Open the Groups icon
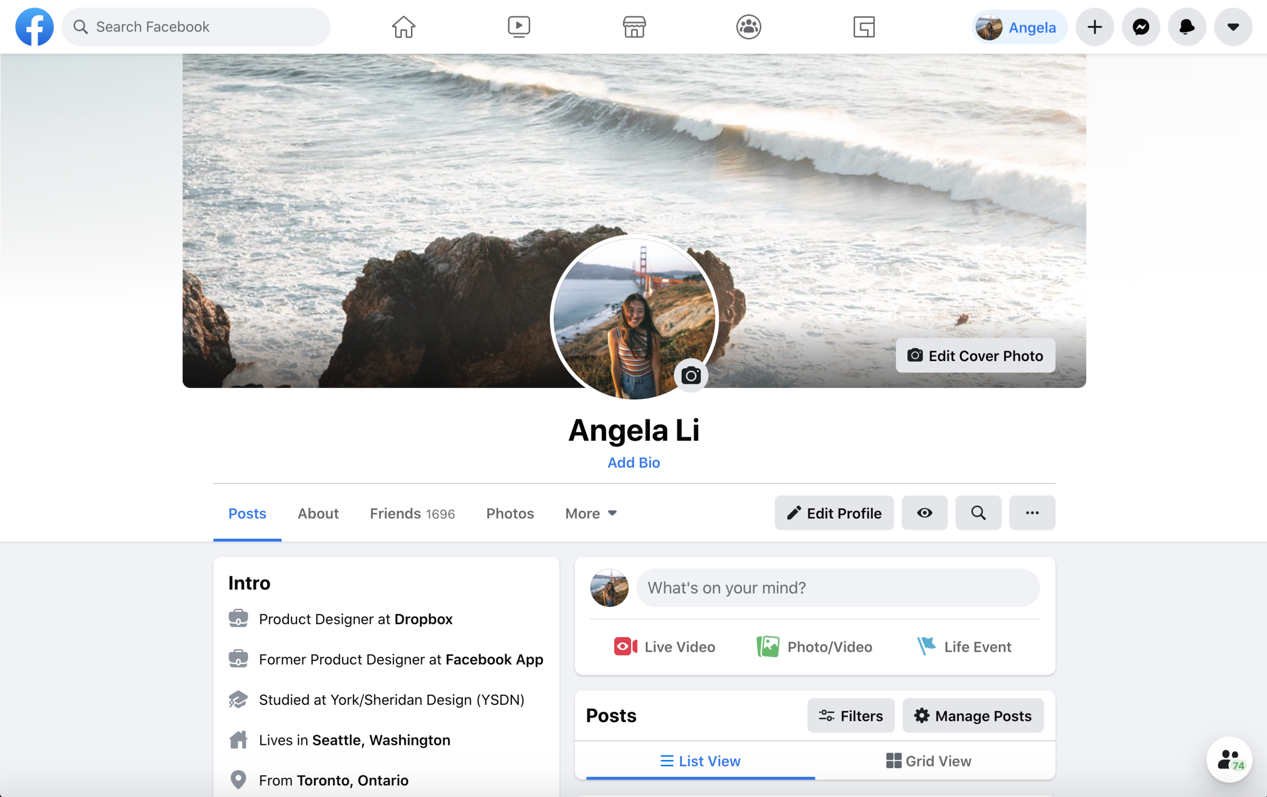The image size is (1267, 797). (x=749, y=27)
